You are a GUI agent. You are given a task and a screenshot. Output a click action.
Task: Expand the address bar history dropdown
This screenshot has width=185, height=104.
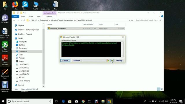point(129,20)
